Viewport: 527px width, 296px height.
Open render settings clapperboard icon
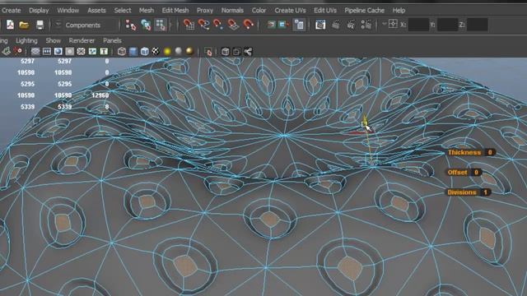pyautogui.click(x=366, y=25)
